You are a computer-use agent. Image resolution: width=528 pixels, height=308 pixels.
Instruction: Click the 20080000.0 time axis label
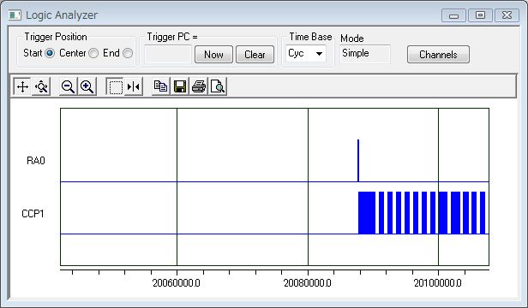click(308, 283)
